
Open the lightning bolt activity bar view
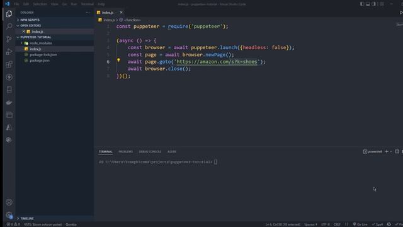[9, 77]
